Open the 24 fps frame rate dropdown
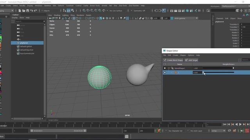Screen dimensions: 250x140 point(218,131)
